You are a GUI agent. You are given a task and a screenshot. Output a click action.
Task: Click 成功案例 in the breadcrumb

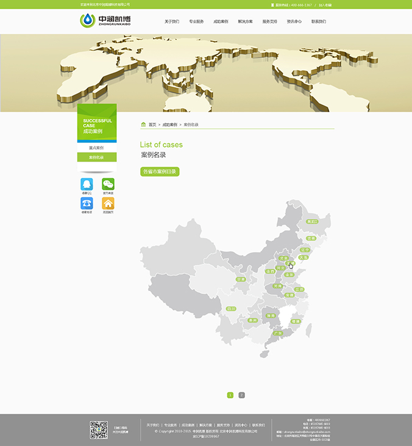pyautogui.click(x=169, y=124)
